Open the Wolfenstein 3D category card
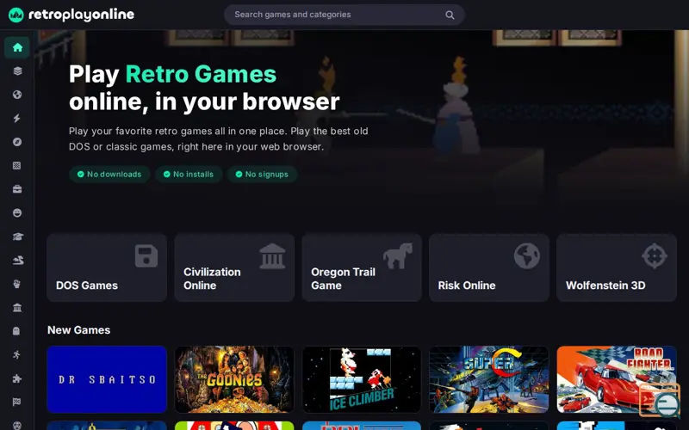 [617, 267]
